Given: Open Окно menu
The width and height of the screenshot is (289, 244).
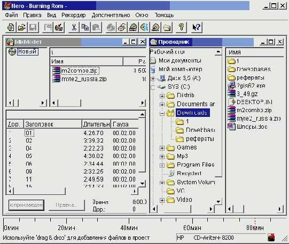Looking at the screenshot, I should coord(142,15).
